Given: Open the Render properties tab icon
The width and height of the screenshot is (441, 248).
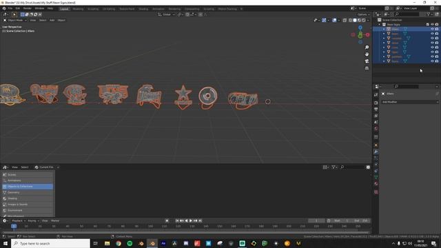Looking at the screenshot, I should (376, 103).
